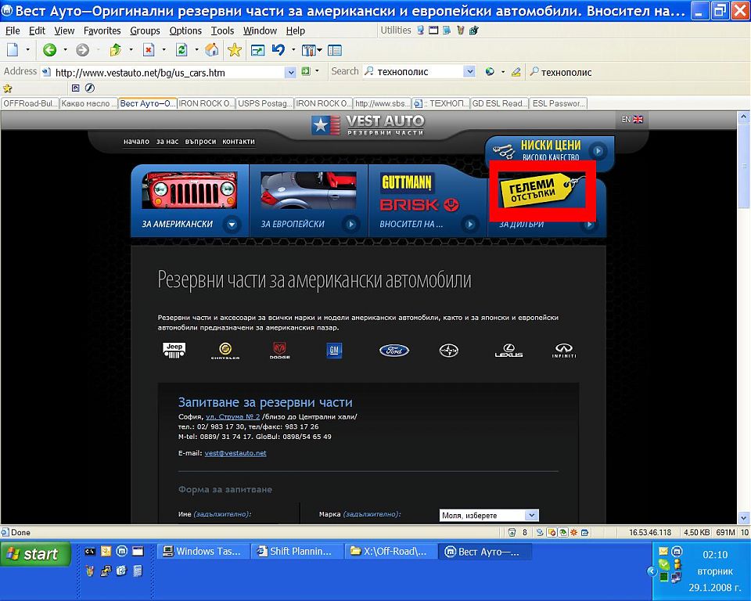Click the контакти navigation link
751x601 pixels.
click(x=239, y=142)
